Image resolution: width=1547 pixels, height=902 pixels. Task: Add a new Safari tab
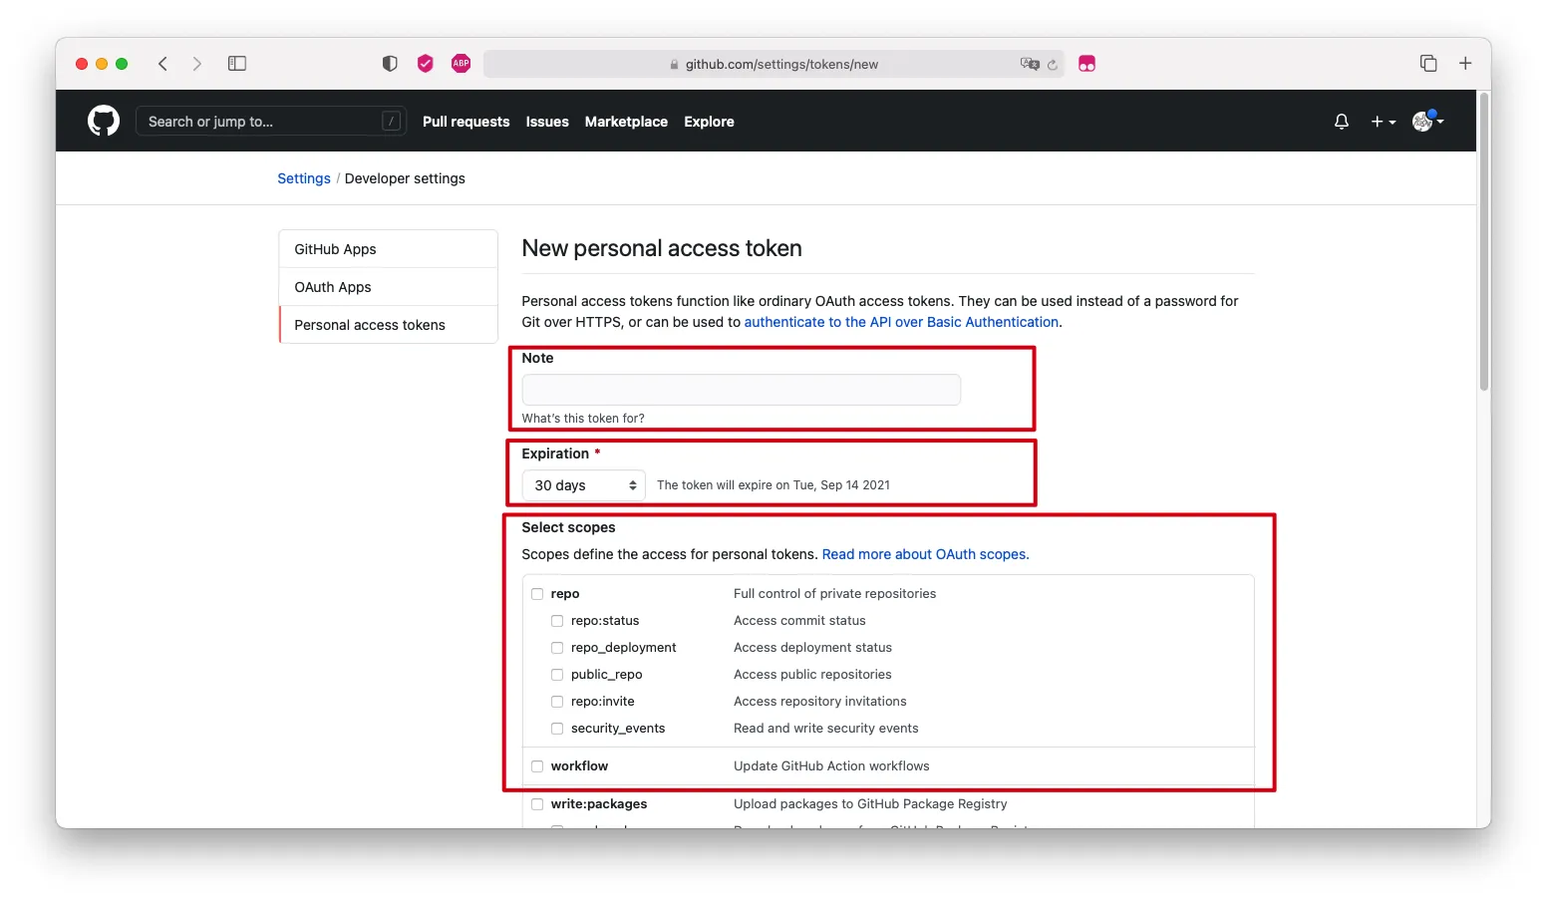pyautogui.click(x=1465, y=64)
